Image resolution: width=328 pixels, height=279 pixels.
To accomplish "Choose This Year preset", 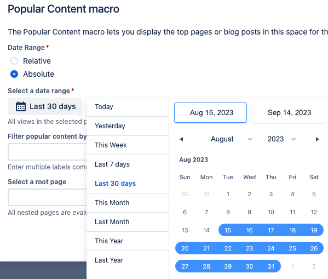I will (x=128, y=241).
